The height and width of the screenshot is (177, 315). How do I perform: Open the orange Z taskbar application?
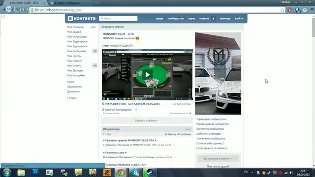pyautogui.click(x=107, y=173)
